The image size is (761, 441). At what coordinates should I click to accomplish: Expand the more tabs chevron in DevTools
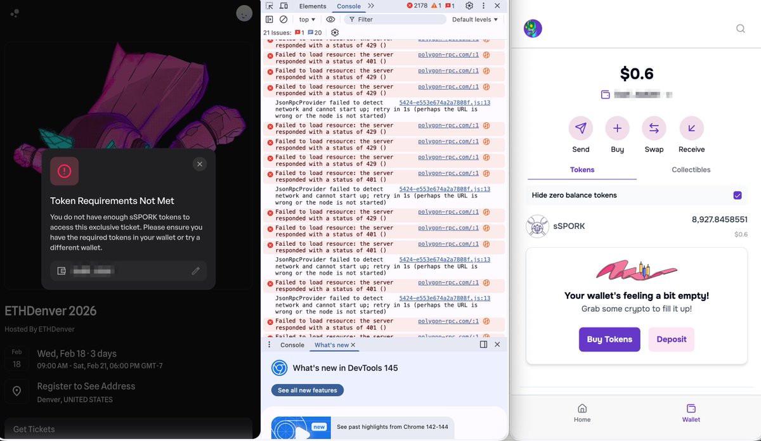point(371,6)
